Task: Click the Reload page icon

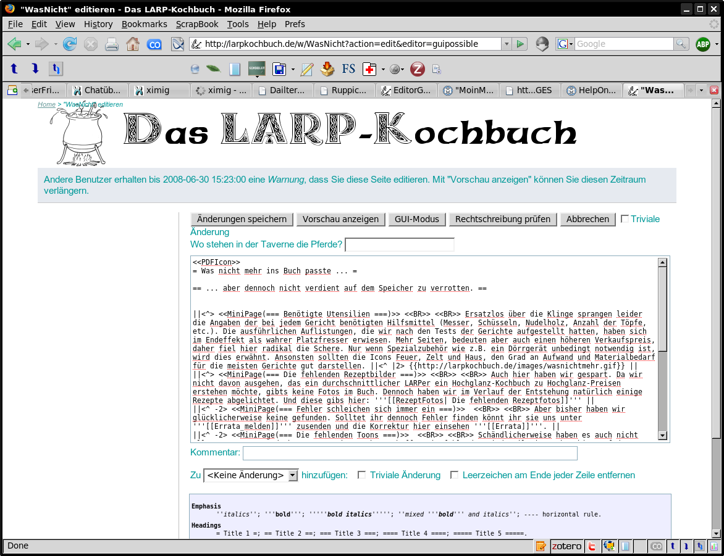Action: point(70,44)
